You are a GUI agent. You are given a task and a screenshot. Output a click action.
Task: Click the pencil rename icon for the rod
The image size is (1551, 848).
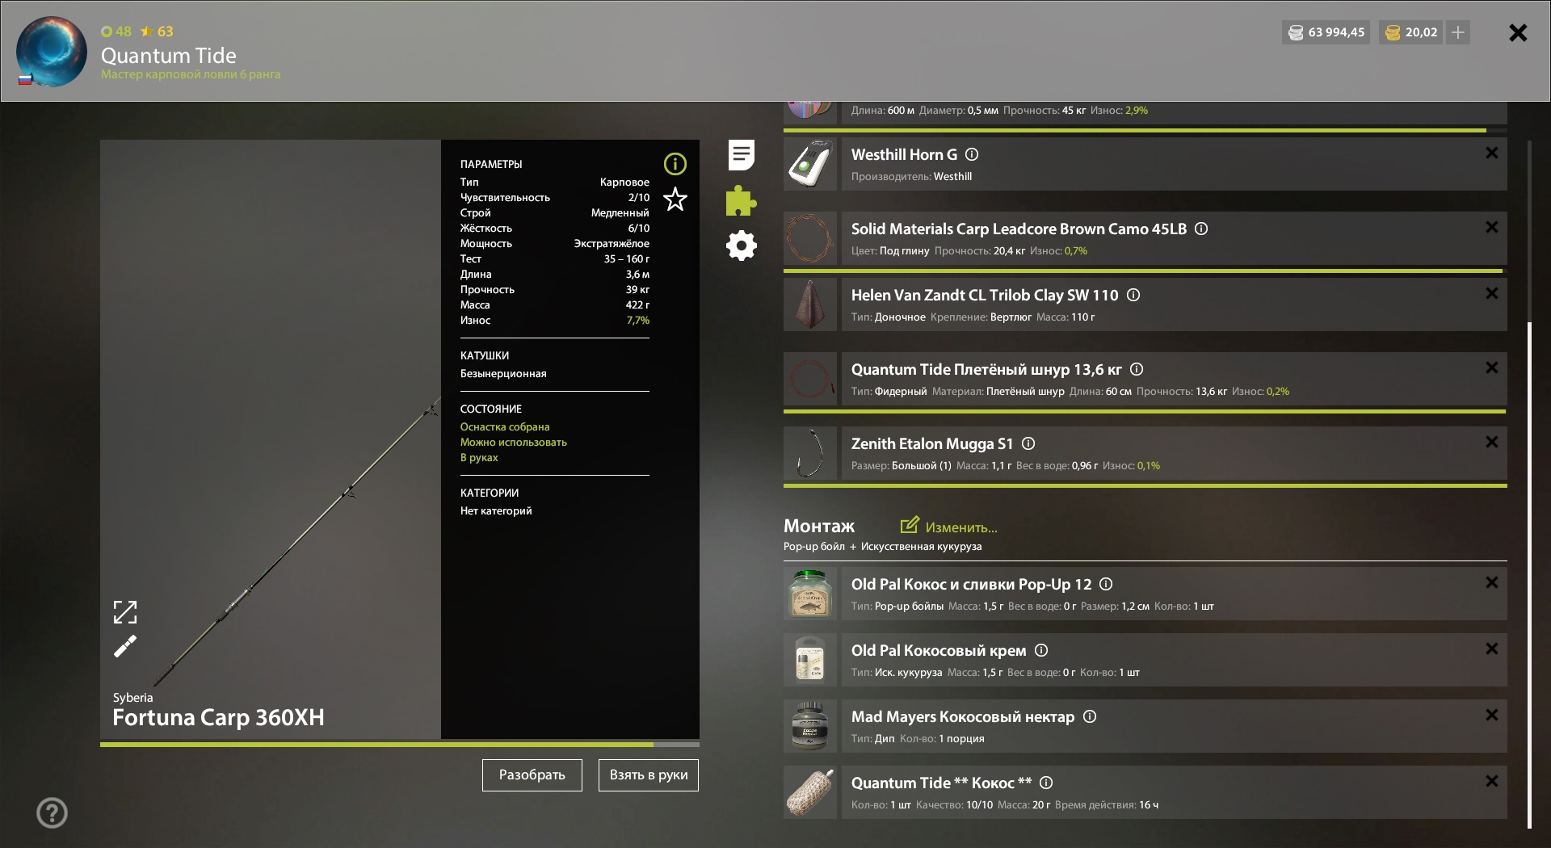125,646
